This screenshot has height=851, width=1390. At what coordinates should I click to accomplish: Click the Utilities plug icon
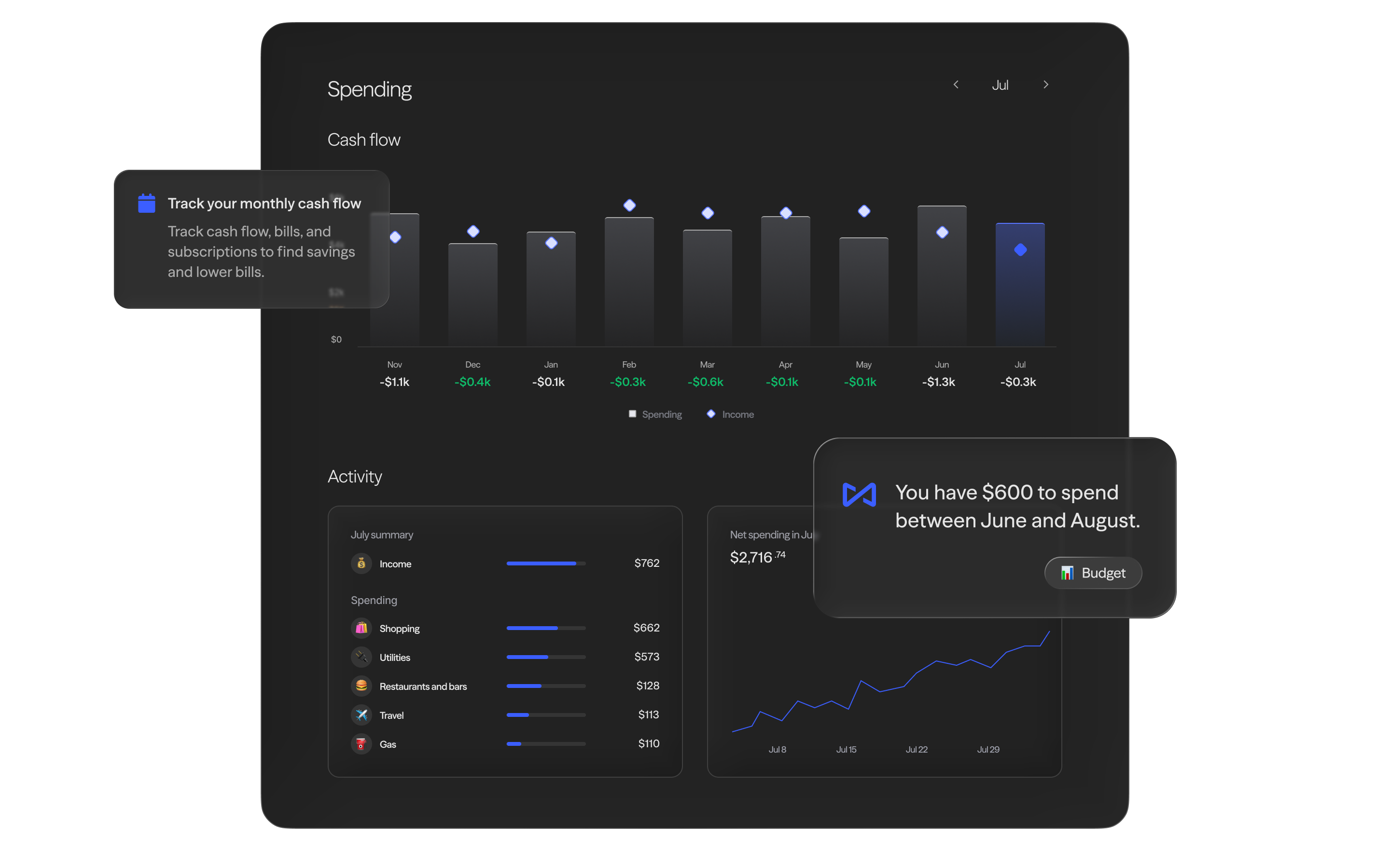361,657
